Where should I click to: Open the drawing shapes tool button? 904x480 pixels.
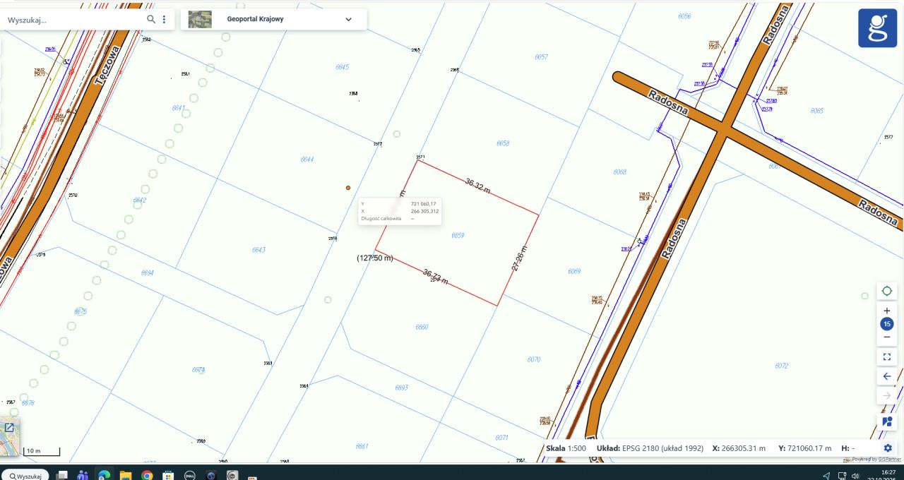click(887, 421)
